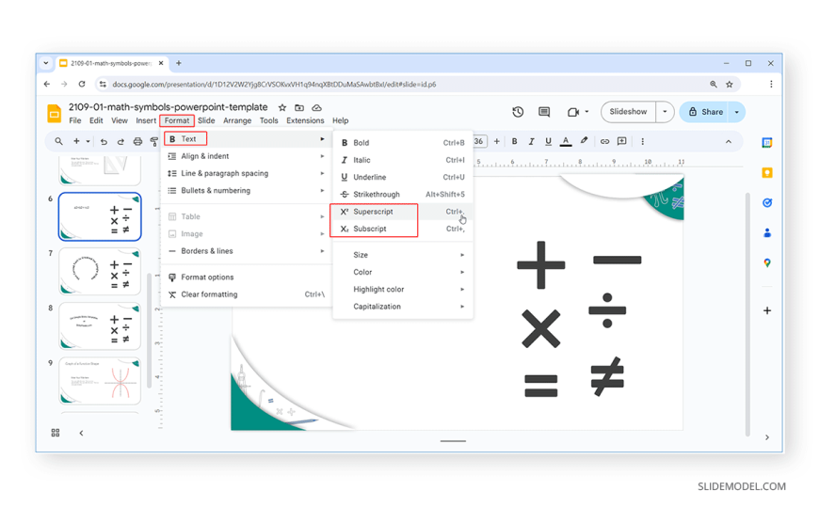Toggle underline with toolbar U icon

coord(548,141)
